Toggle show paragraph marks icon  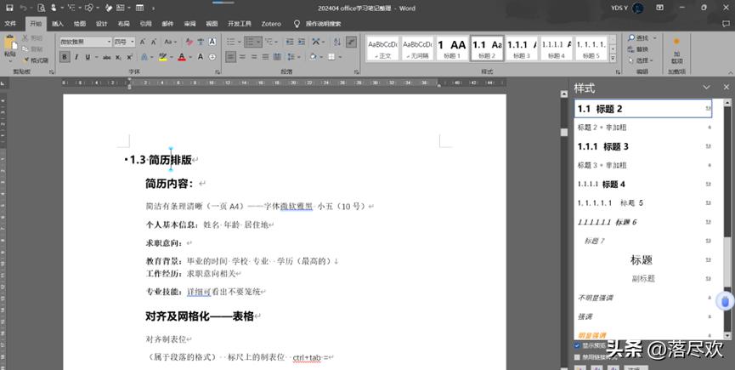coord(350,41)
